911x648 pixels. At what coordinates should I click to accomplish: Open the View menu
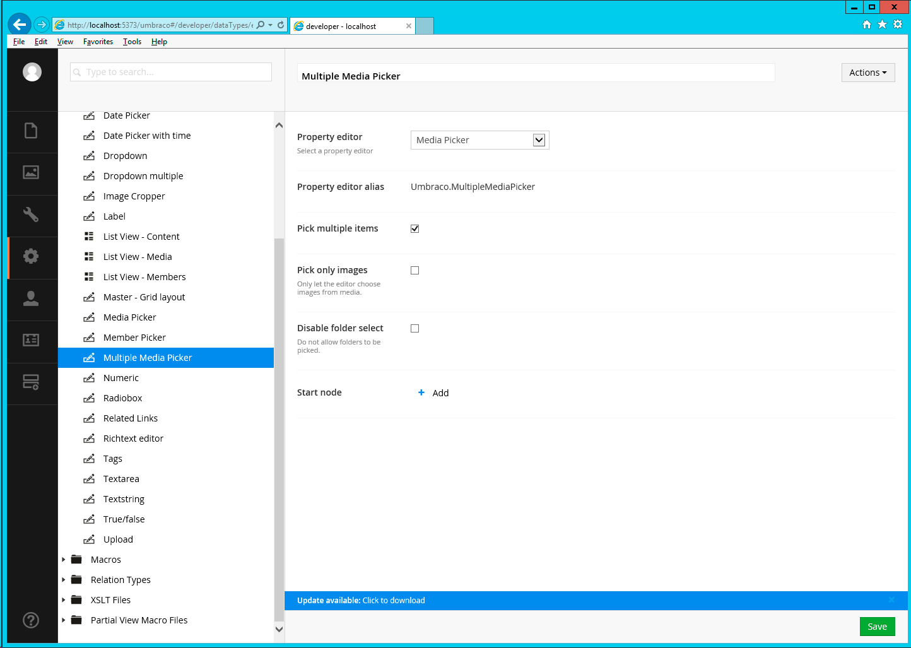65,42
